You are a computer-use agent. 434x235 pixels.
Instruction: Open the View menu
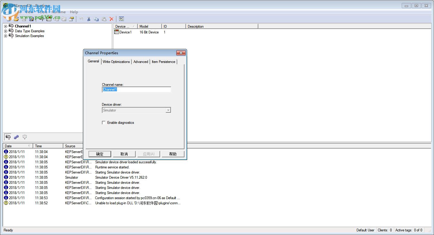[29, 12]
